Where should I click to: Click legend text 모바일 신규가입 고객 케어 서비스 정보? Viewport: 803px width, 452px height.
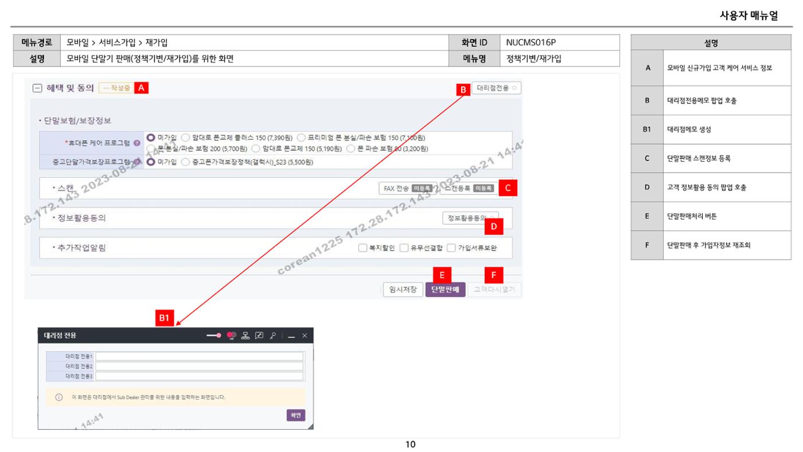719,68
